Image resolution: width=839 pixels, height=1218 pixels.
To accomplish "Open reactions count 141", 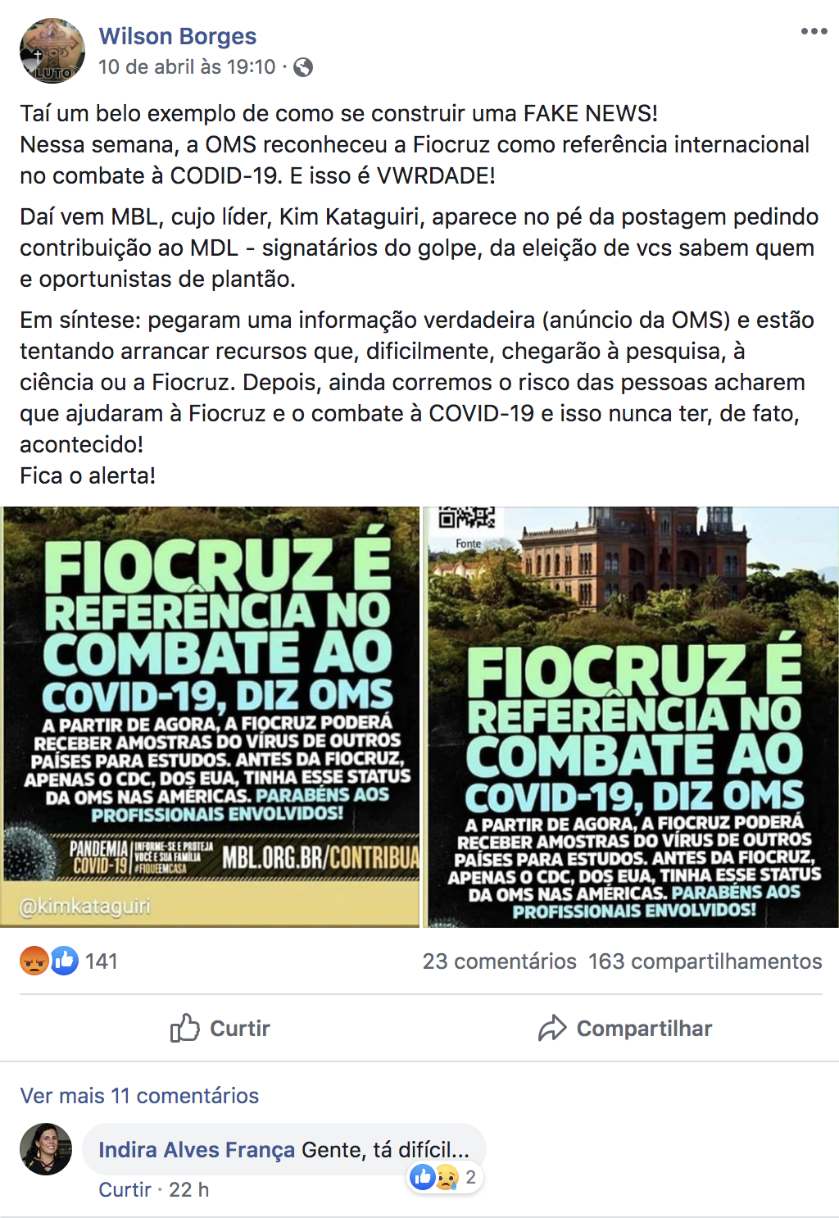I will [102, 961].
